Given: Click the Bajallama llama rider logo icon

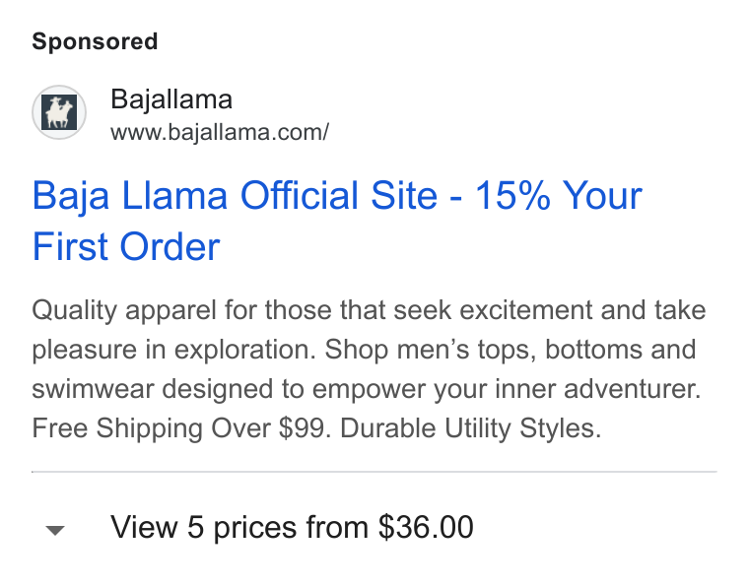Looking at the screenshot, I should [59, 112].
